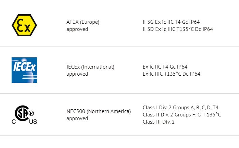Click 'II 3D Ex ic IIIC T135°C Dc IP64' line
Screen dimensions: 239x148
click(178, 29)
